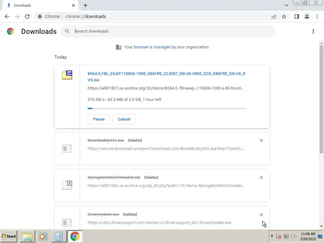The image size is (324, 243).
Task: Click the scrollbar up arrow
Action: (321, 43)
